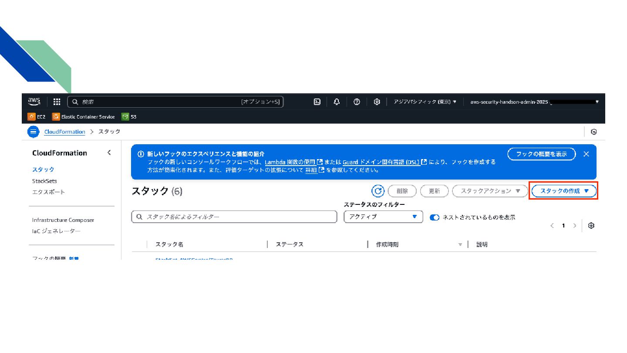Click the AWS logo home icon
The image size is (627, 353).
click(34, 102)
